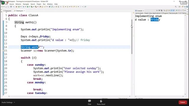The width and height of the screenshot is (189, 106).
Task: Close the Console view tab
Action: coord(144,11)
